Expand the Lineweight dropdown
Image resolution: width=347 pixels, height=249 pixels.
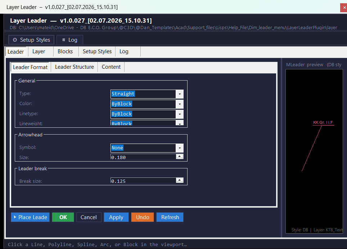point(180,123)
